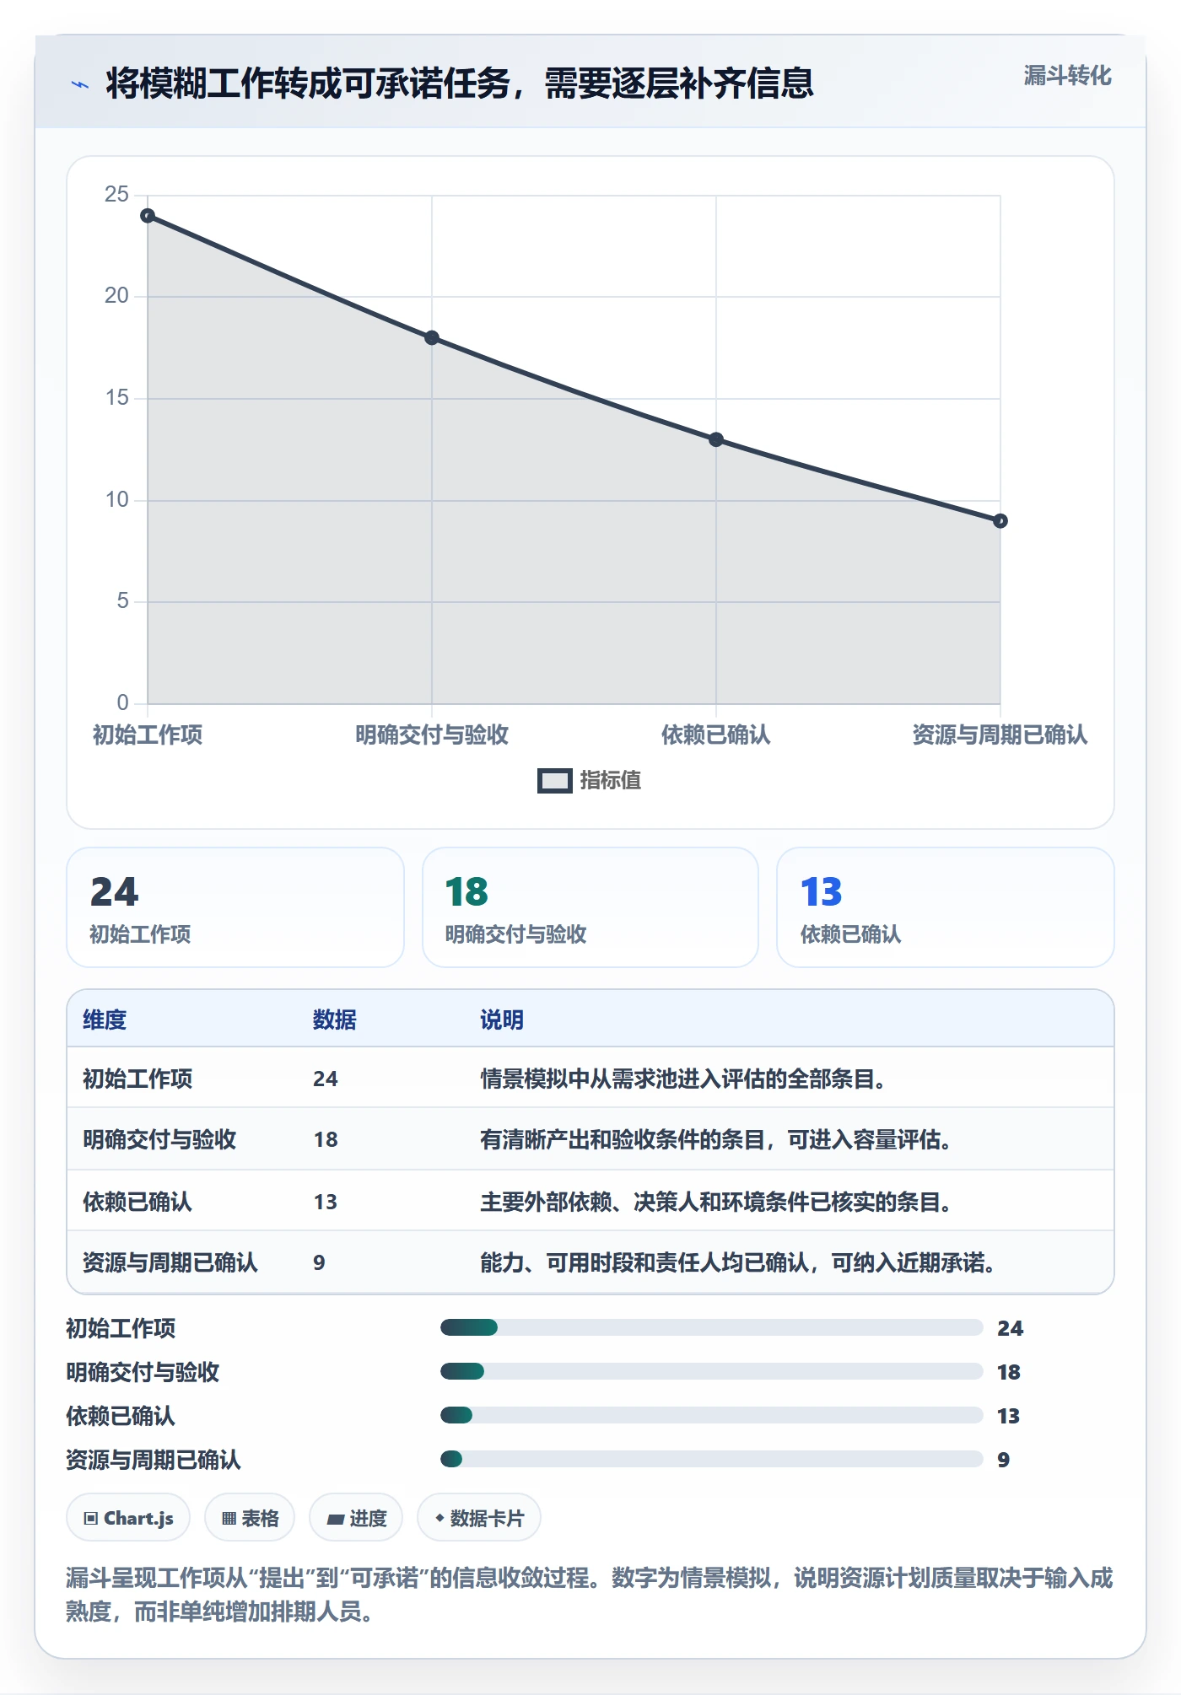Select the 初始工作项 data point on the chart
1181x1695 pixels.
coord(148,216)
